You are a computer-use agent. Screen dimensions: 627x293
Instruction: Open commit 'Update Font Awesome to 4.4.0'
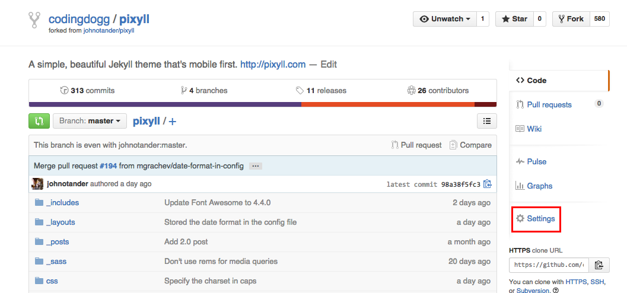tap(218, 203)
